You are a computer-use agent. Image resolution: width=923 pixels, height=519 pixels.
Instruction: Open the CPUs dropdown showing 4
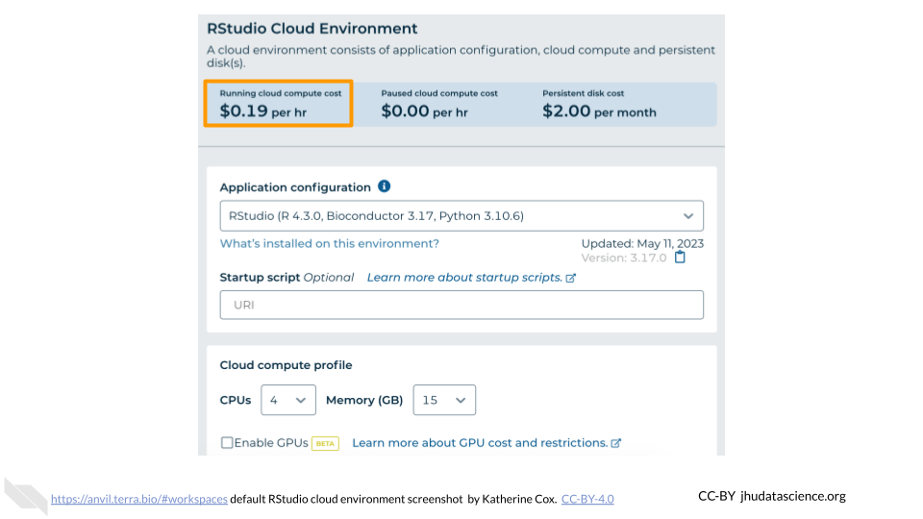[x=288, y=400]
